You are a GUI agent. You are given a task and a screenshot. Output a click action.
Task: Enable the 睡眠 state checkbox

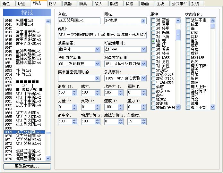point(188,45)
